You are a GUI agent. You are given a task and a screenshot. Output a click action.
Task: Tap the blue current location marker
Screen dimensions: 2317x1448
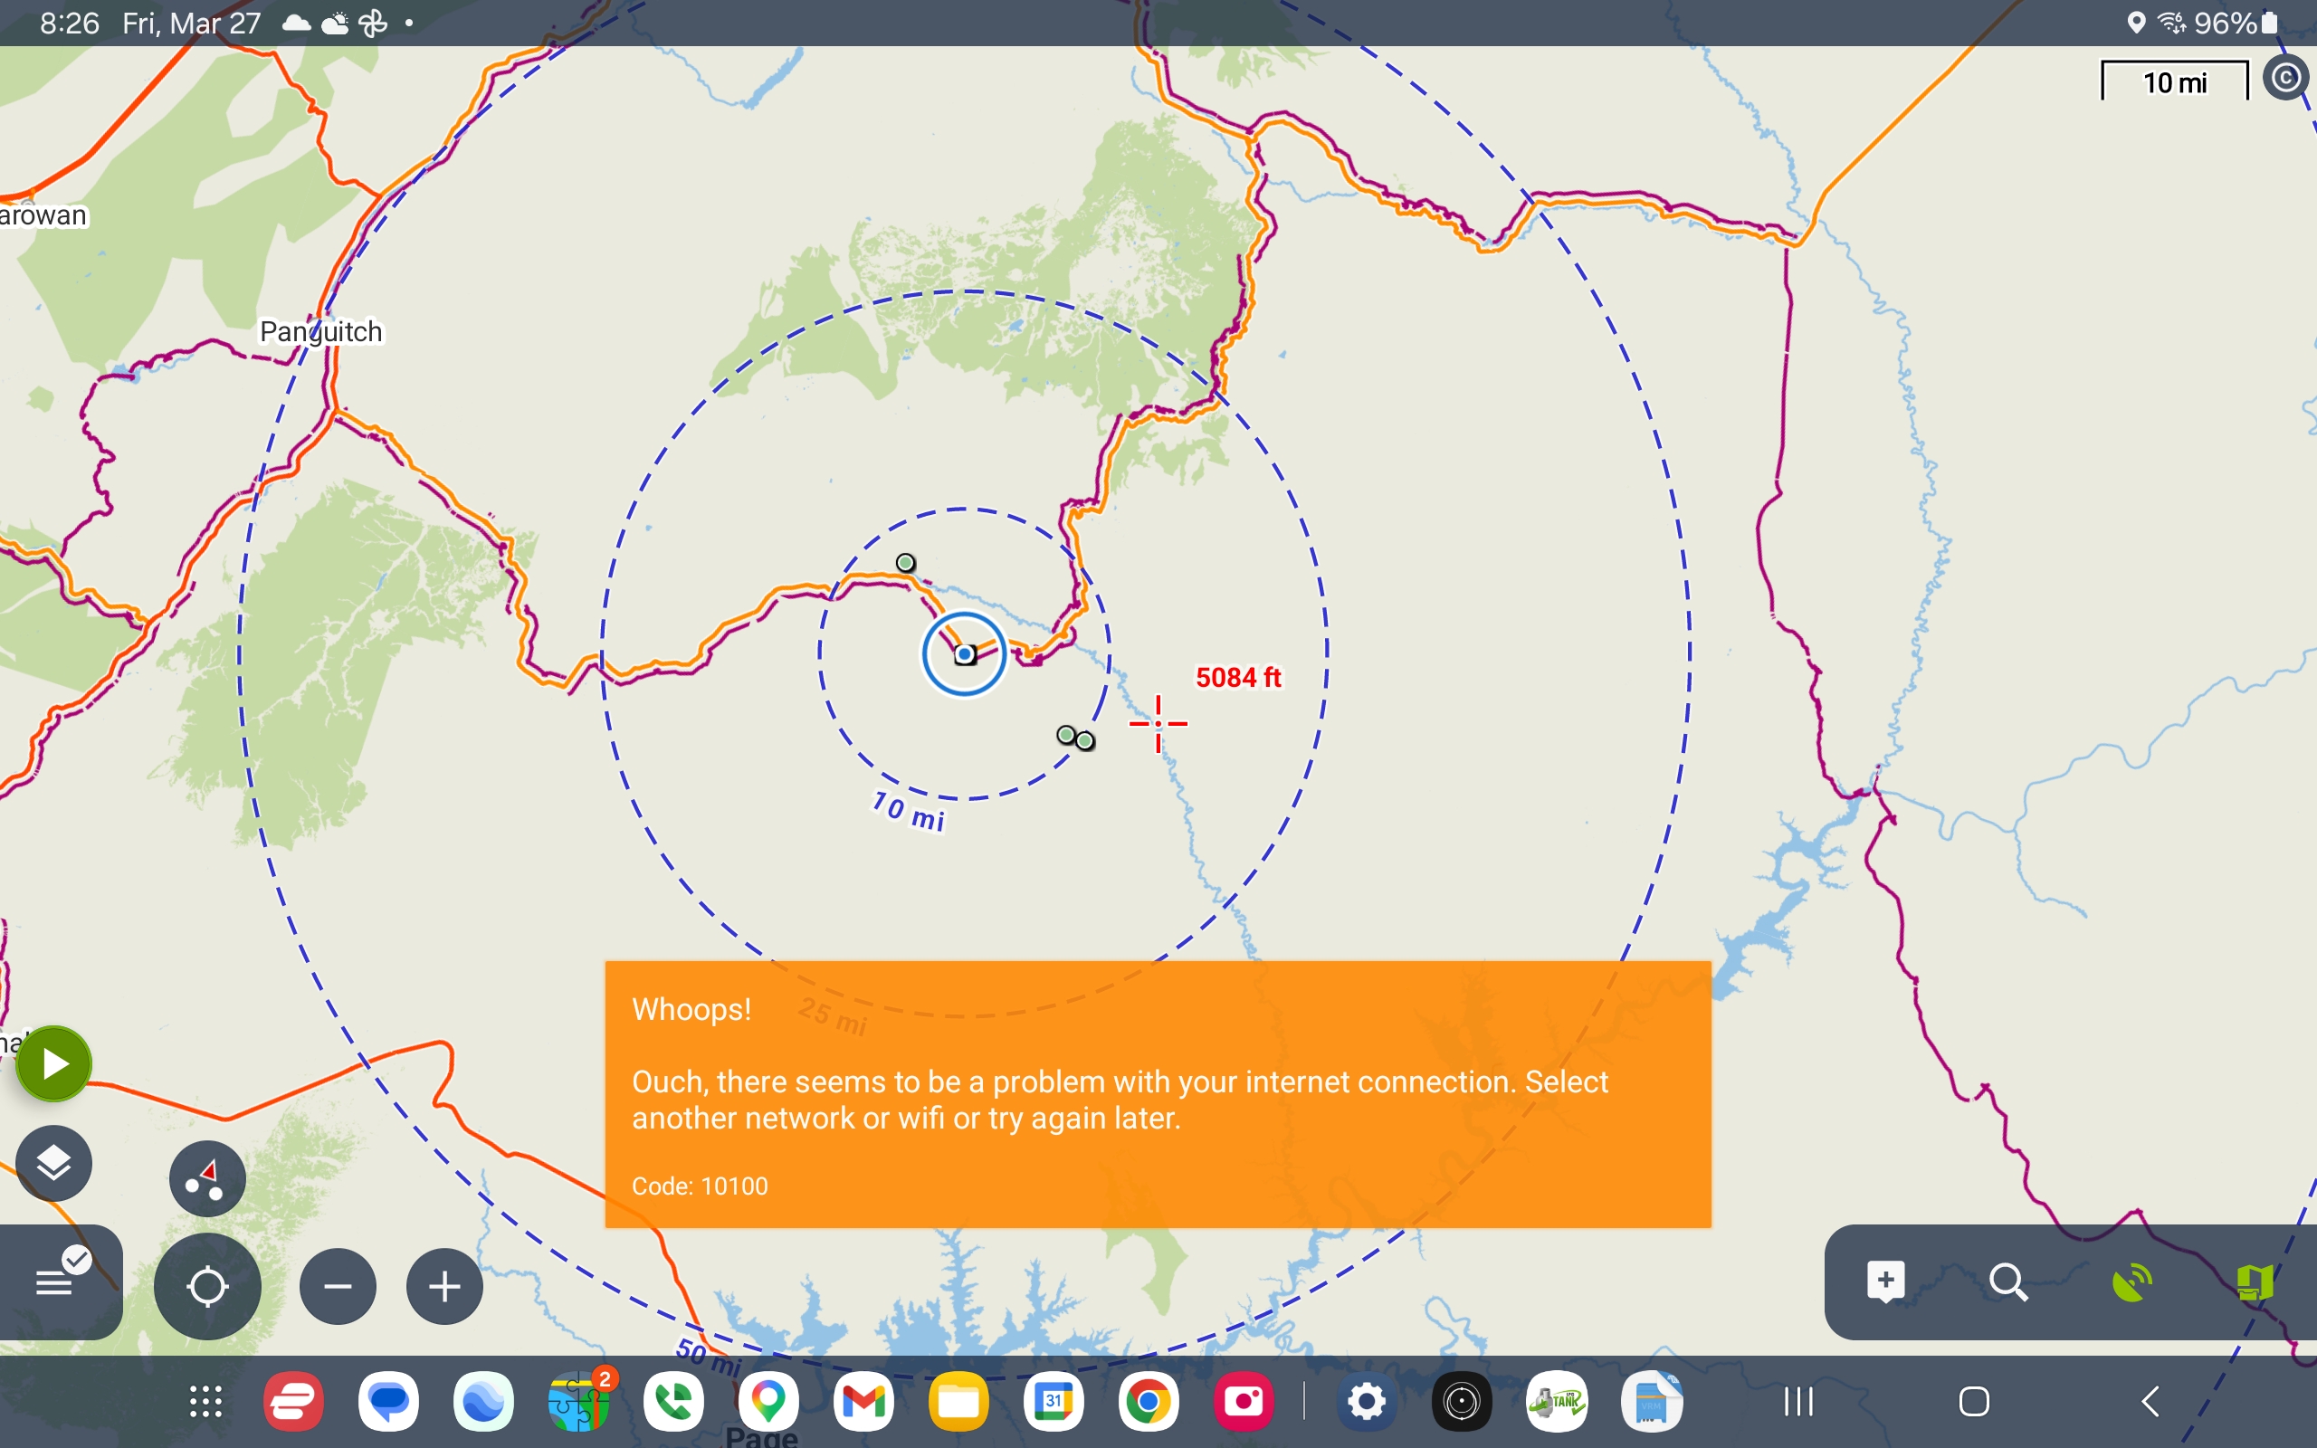(x=964, y=654)
